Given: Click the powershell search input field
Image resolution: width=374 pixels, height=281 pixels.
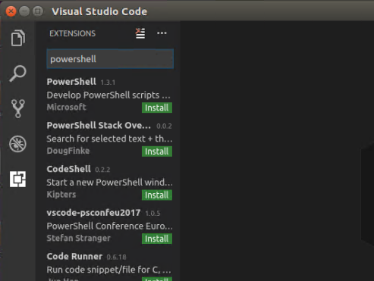Looking at the screenshot, I should 110,59.
